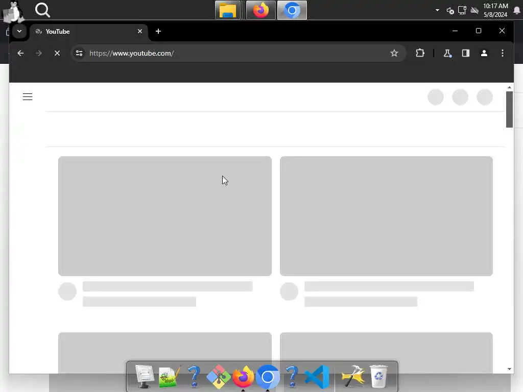Screen dimensions: 523x392
Task: Open the Chrome extensions puzzle icon
Action: [420, 53]
